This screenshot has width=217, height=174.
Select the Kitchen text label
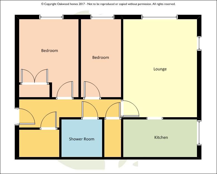(161, 138)
